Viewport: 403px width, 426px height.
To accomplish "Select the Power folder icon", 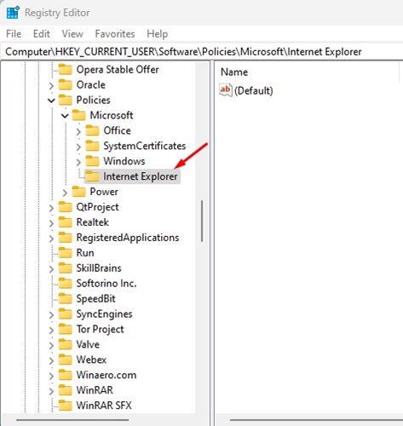I will (79, 192).
